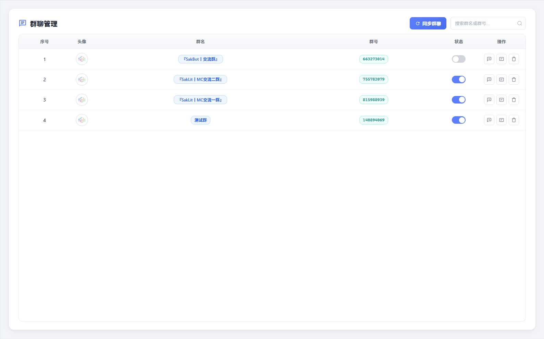Click the trash icon for 『SakLit丨MC交流一群』
Image resolution: width=544 pixels, height=339 pixels.
(x=514, y=100)
